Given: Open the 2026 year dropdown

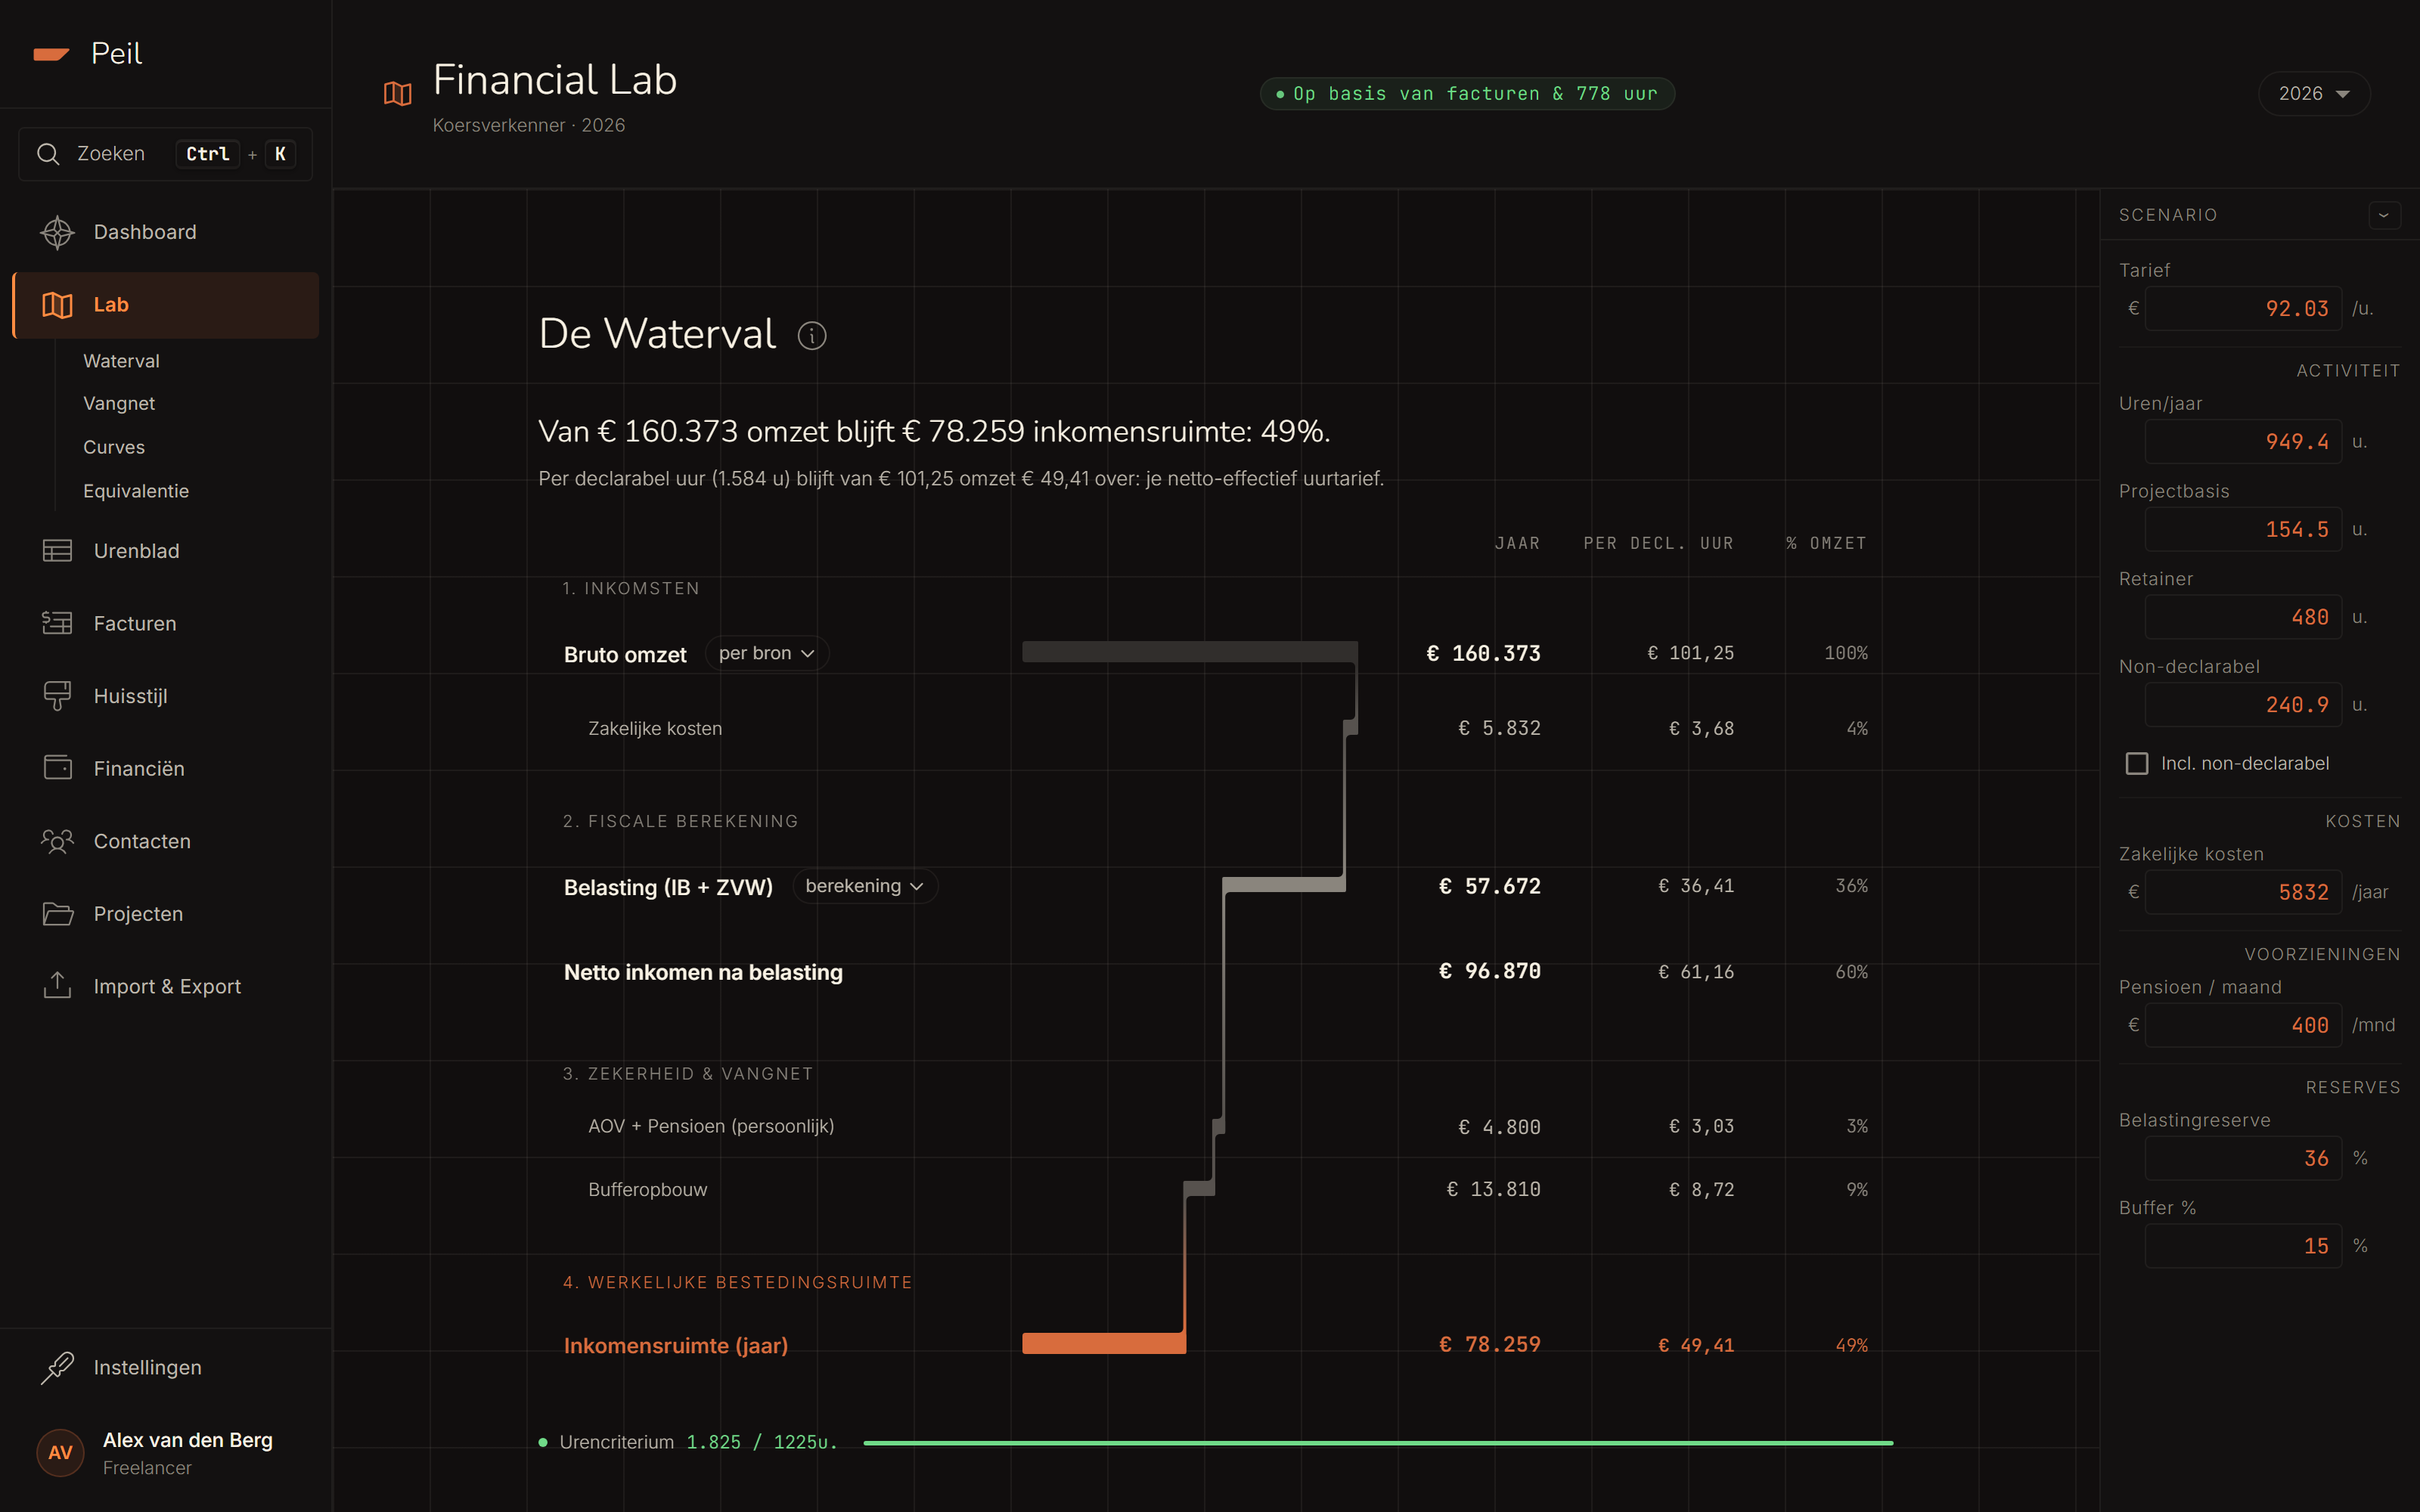Looking at the screenshot, I should 2314,94.
